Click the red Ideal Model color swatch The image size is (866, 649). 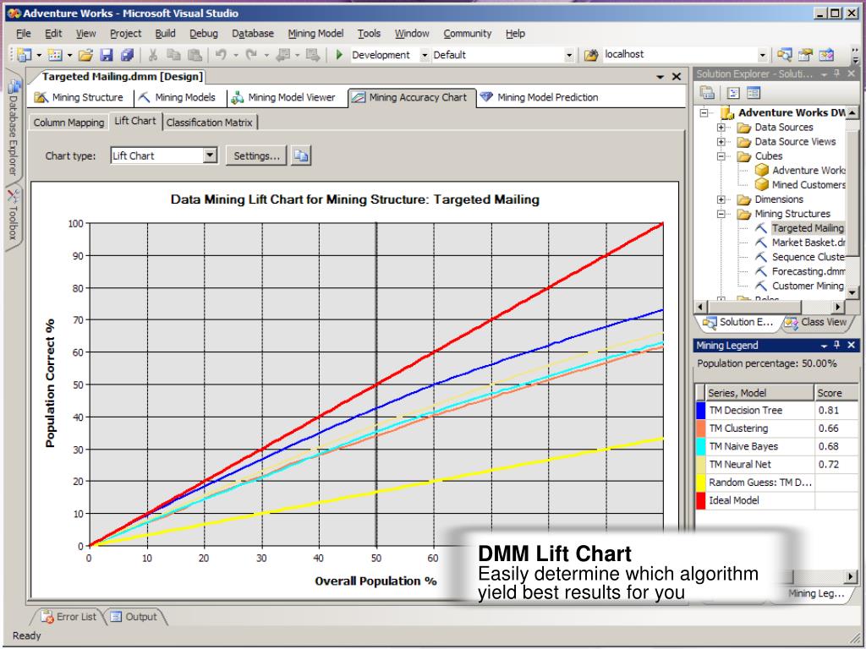(x=700, y=500)
